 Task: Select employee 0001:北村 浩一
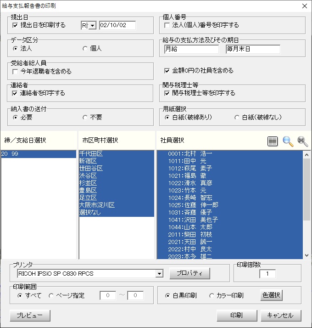click(x=230, y=154)
